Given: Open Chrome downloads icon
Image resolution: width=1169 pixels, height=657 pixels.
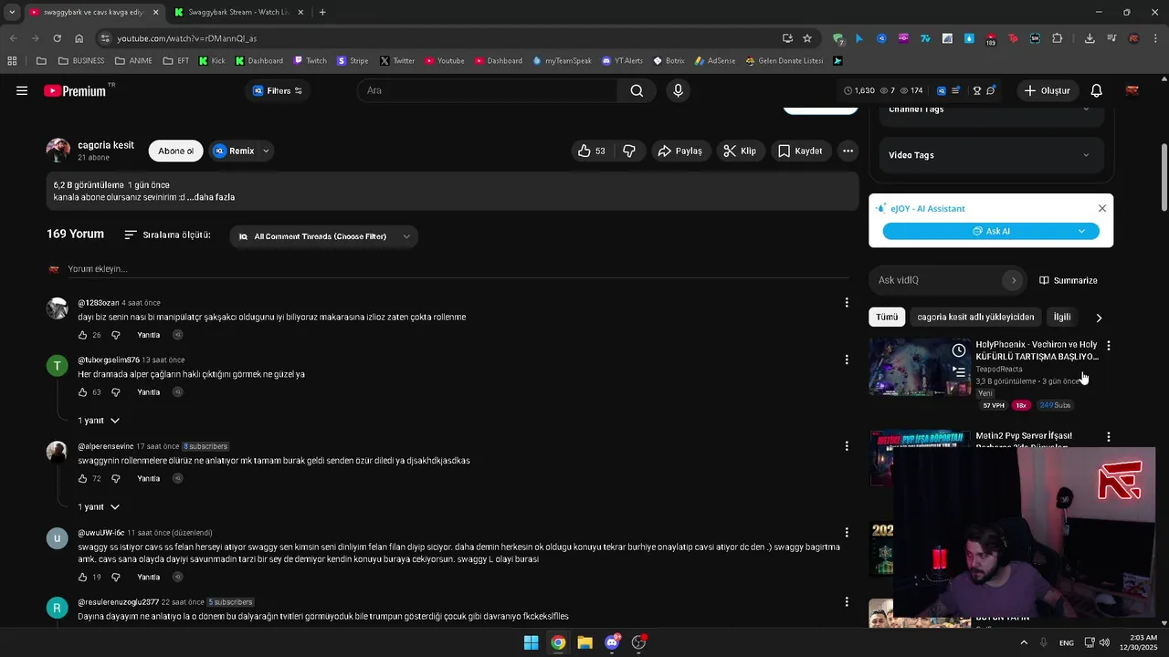Looking at the screenshot, I should (1090, 38).
